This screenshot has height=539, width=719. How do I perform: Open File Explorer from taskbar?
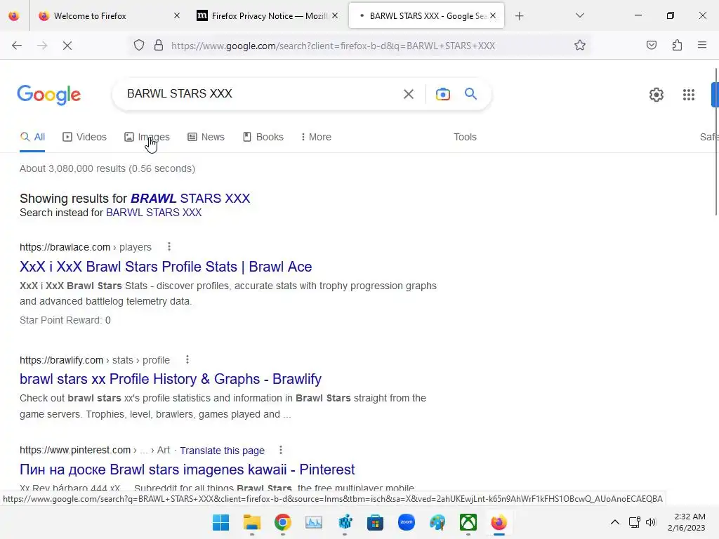(x=252, y=522)
